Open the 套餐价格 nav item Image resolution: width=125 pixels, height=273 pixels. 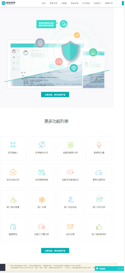tap(109, 3)
